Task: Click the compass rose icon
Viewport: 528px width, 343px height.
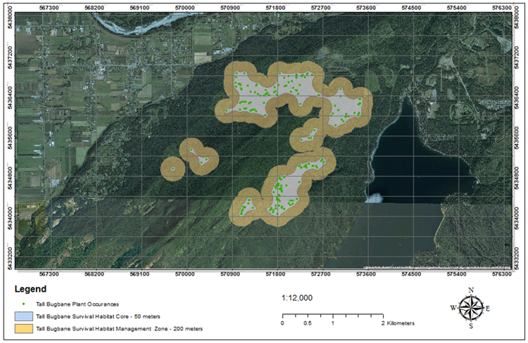Action: (x=471, y=307)
